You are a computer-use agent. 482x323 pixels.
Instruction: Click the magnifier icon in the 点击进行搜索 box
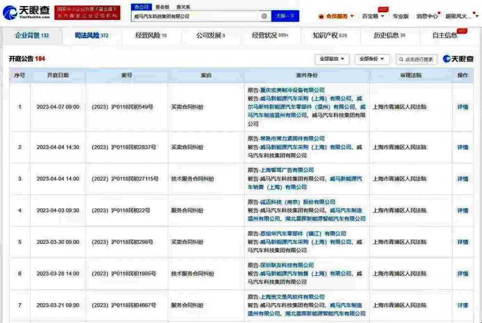(401, 59)
